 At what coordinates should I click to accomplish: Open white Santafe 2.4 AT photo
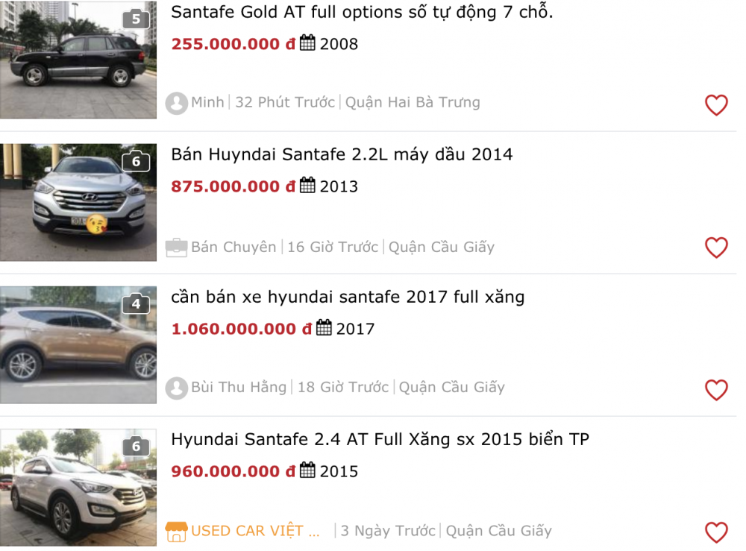point(78,487)
